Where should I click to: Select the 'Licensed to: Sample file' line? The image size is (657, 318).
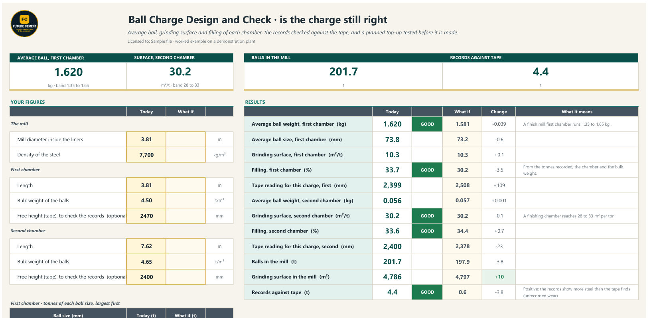(191, 41)
